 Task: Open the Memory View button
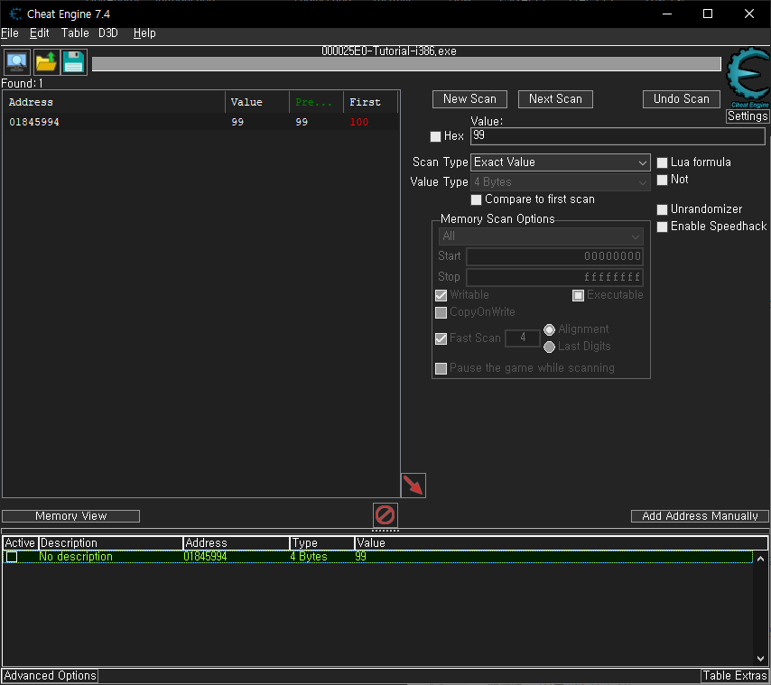pyautogui.click(x=70, y=516)
